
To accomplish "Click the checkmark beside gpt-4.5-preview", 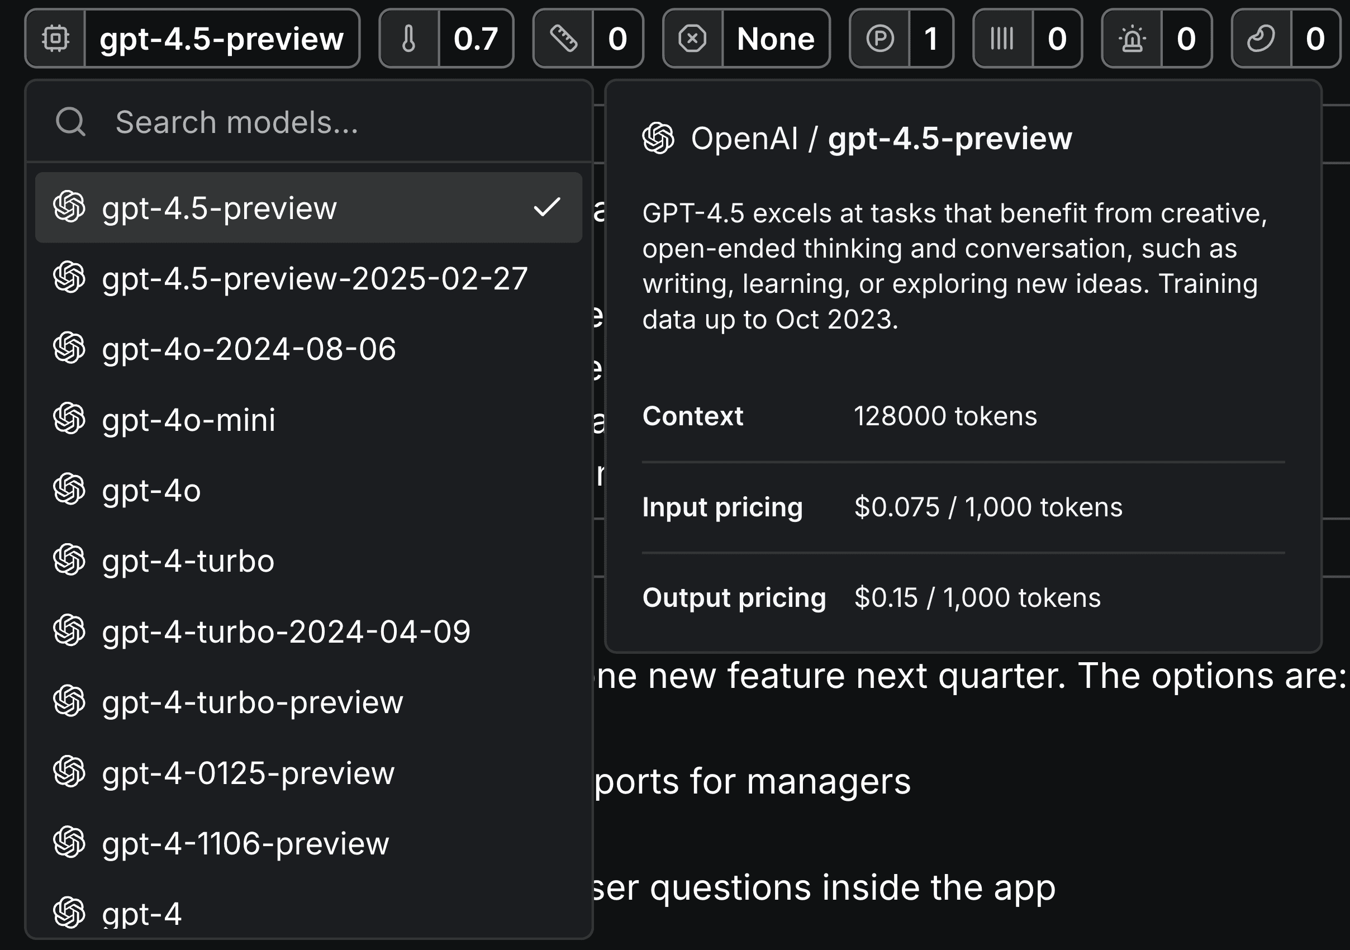I will point(547,207).
